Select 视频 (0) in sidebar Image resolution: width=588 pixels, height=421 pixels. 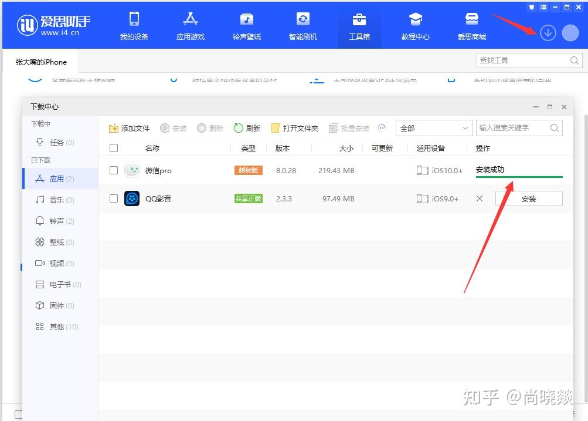(61, 263)
